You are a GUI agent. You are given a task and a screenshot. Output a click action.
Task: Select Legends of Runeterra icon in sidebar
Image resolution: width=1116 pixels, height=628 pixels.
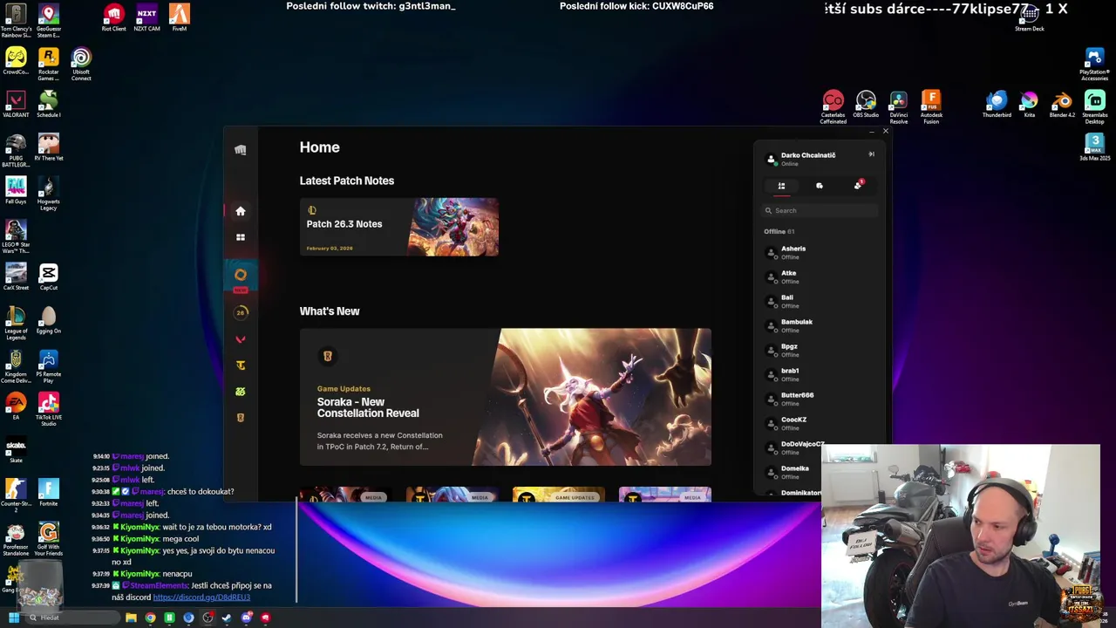tap(241, 418)
